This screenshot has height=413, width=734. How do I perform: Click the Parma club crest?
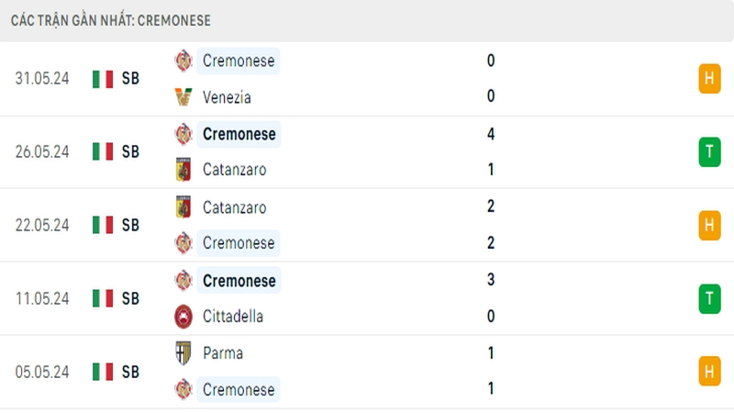(x=183, y=353)
